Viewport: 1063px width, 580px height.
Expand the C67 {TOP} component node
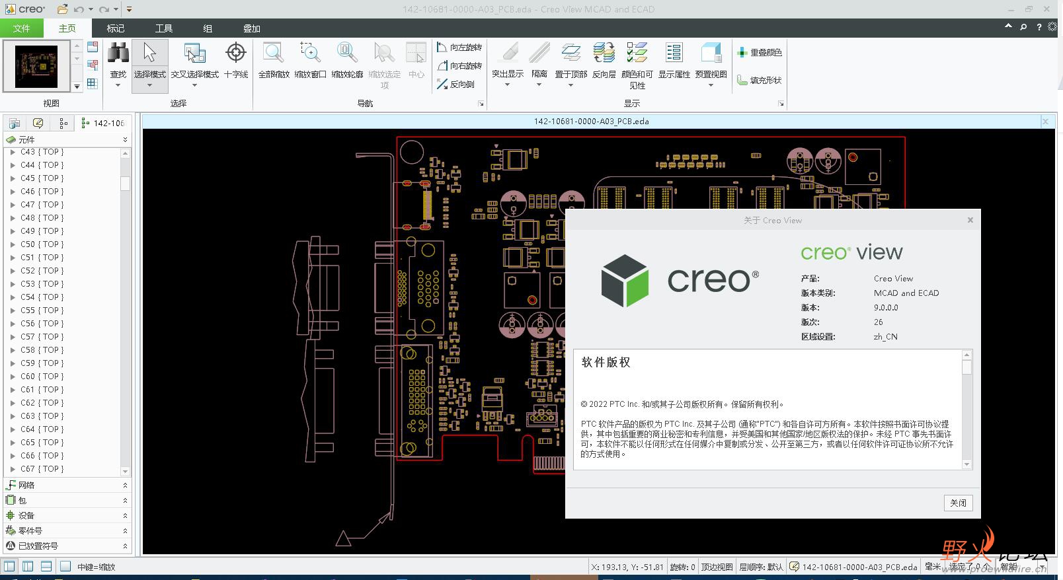(12, 469)
